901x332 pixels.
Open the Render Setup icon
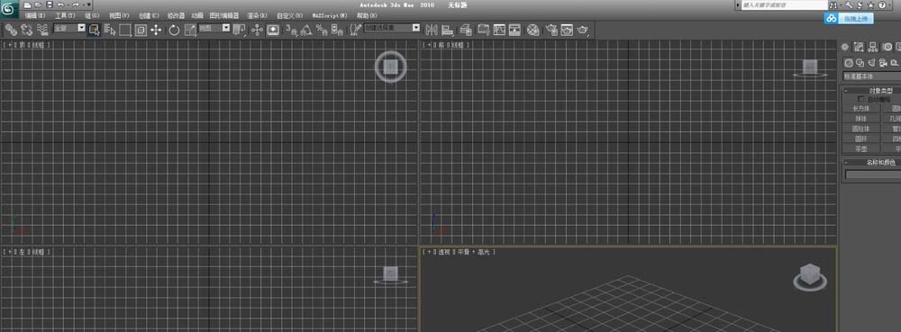551,30
